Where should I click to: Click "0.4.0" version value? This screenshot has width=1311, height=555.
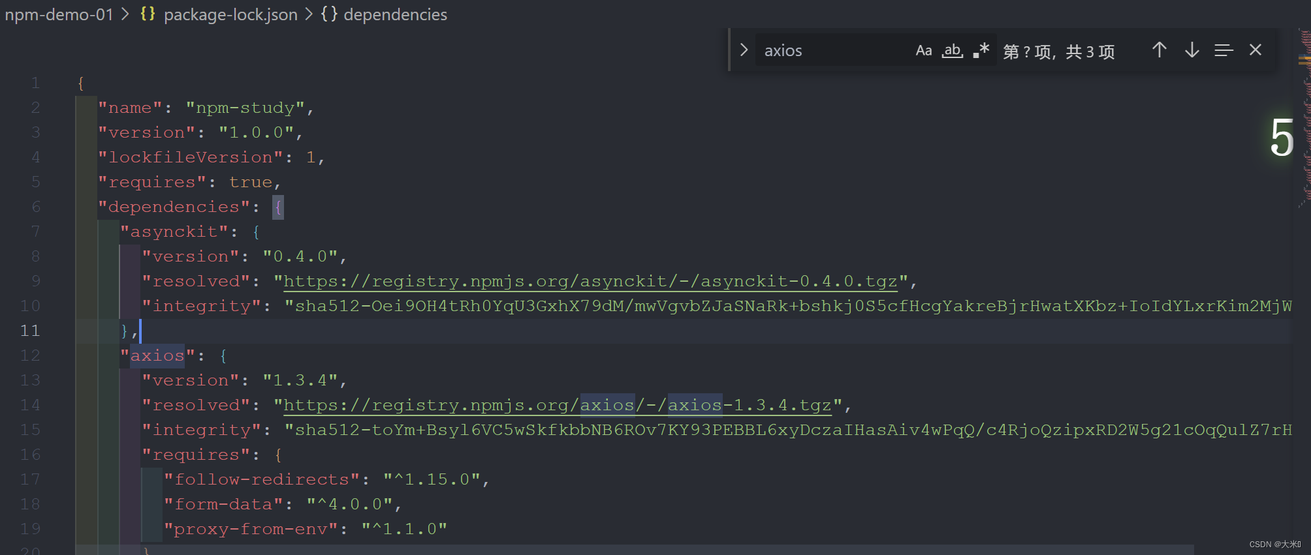click(300, 256)
